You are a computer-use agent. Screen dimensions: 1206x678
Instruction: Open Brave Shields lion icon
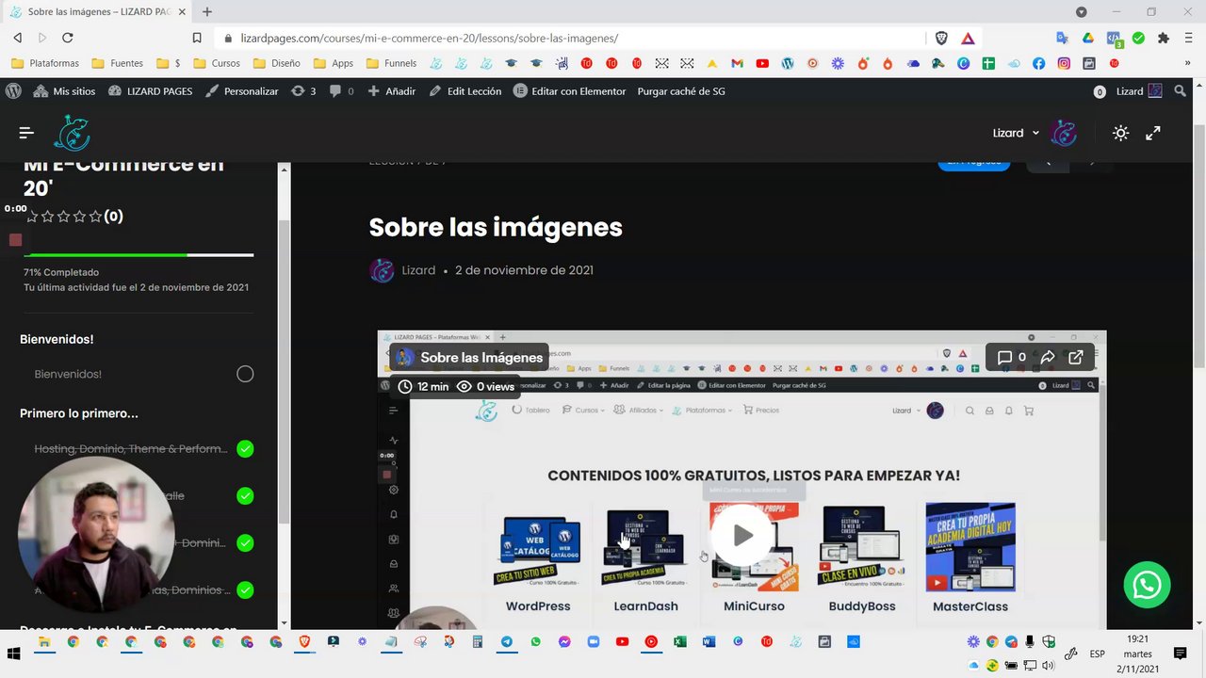[x=941, y=38]
